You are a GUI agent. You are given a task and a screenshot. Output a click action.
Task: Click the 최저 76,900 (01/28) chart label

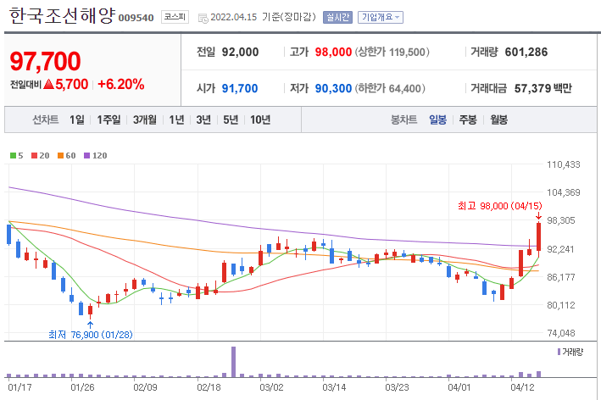[x=91, y=335]
